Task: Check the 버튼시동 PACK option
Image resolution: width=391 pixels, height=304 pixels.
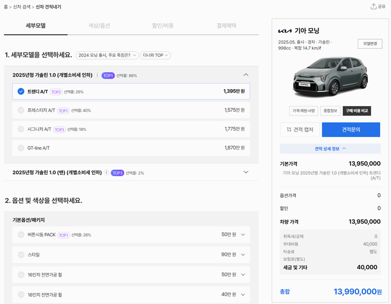Action: [21, 235]
